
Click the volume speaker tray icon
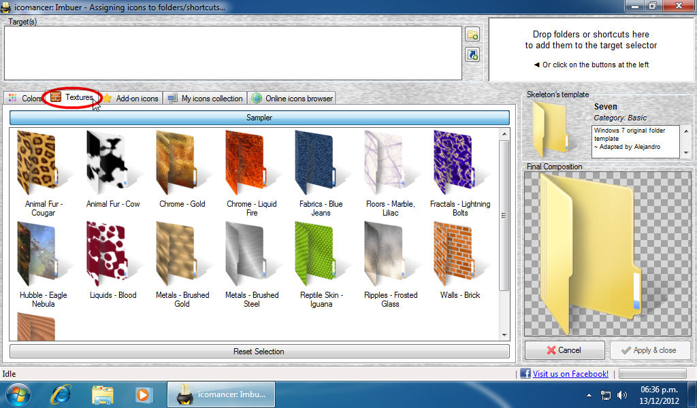(622, 394)
